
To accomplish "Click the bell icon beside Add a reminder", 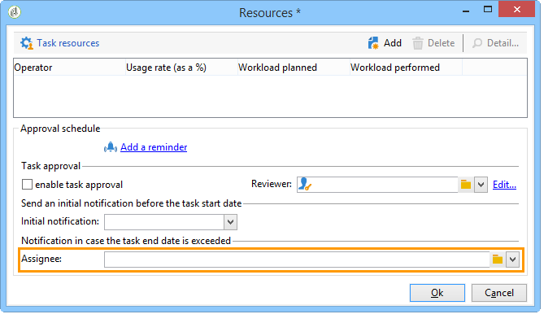I will [111, 146].
